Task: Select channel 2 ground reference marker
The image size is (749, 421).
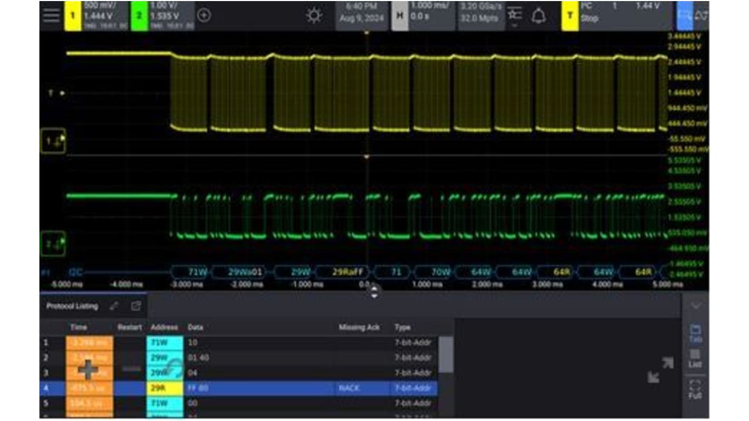Action: tap(53, 244)
